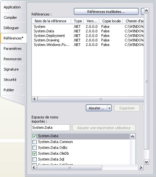The width and height of the screenshot is (156, 177).
Task: Open the Ajouter button dropdown arrow
Action: click(109, 108)
